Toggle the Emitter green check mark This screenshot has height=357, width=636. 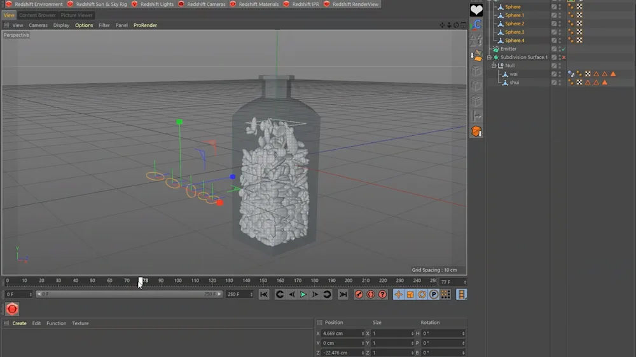563,49
